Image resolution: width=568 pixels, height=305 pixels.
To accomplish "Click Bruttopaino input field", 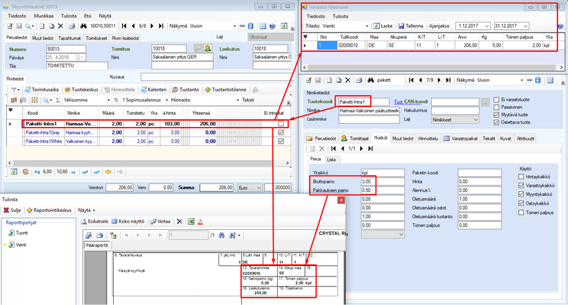I will [x=382, y=181].
